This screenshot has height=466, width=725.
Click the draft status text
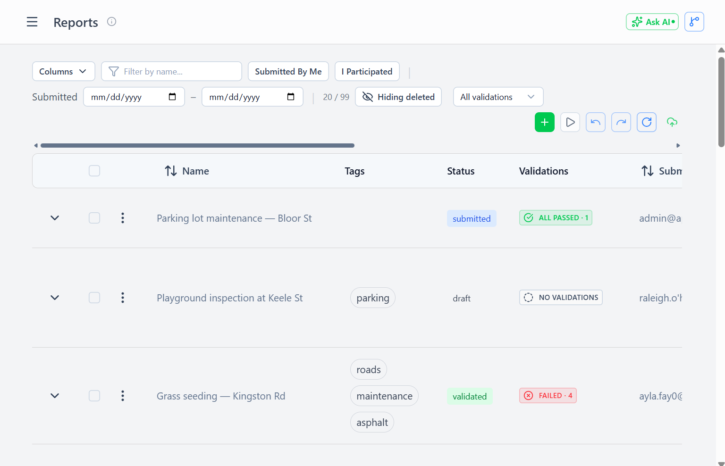[462, 298]
